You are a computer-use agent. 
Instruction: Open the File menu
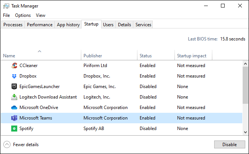click(6, 15)
